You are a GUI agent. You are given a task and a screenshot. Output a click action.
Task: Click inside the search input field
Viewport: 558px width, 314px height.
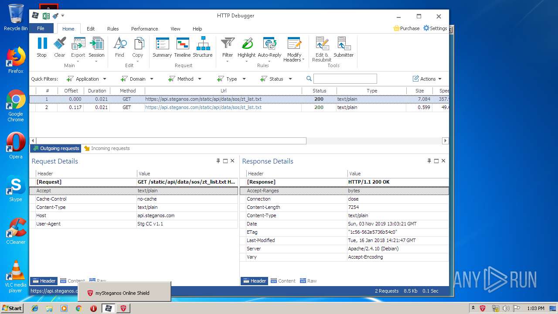click(x=345, y=79)
